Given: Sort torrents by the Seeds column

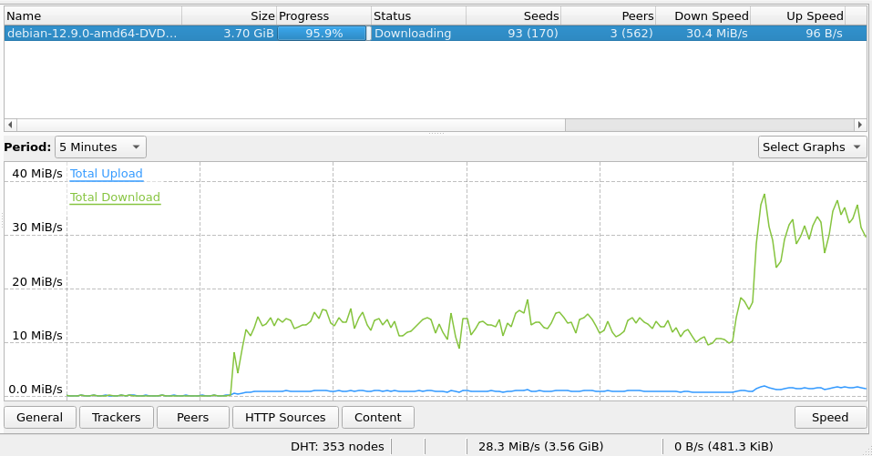Looking at the screenshot, I should [x=513, y=16].
